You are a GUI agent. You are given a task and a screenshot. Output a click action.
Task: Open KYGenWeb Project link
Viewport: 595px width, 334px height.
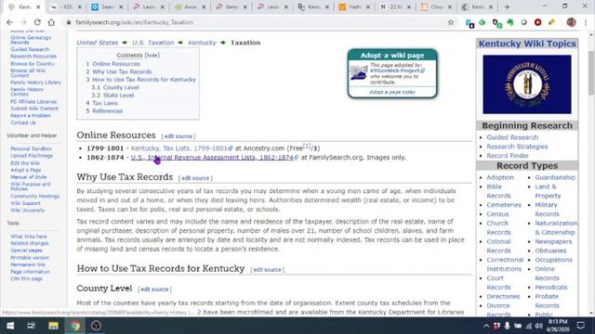coord(394,71)
